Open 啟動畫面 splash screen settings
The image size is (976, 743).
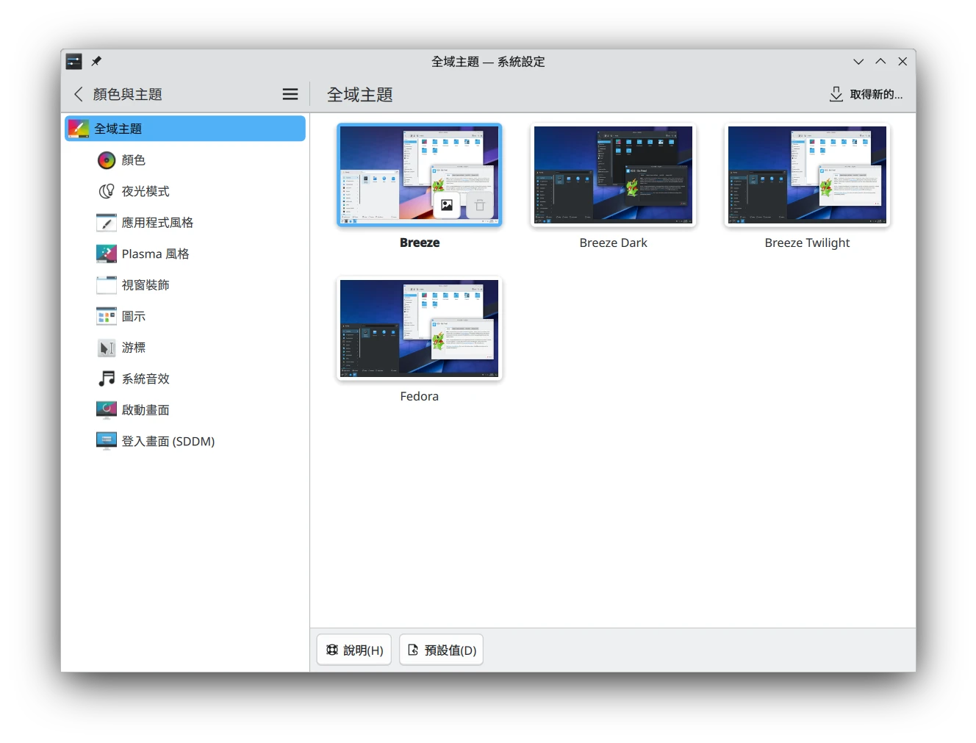(x=145, y=410)
